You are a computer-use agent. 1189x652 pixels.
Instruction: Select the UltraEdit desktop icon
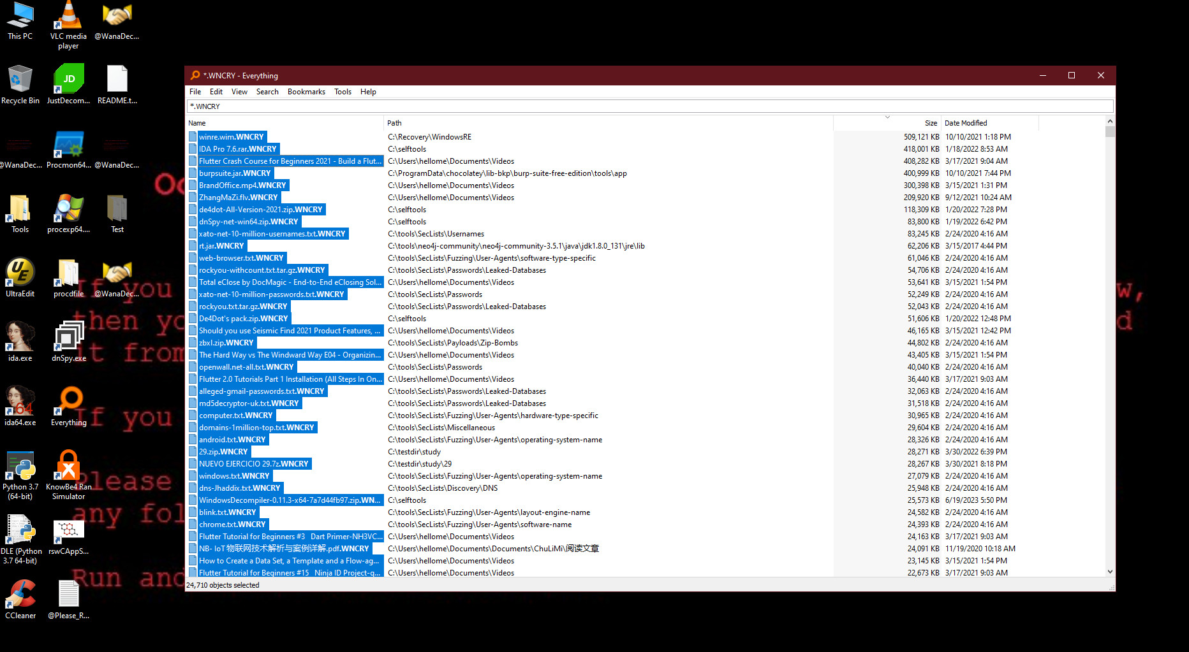(x=20, y=274)
